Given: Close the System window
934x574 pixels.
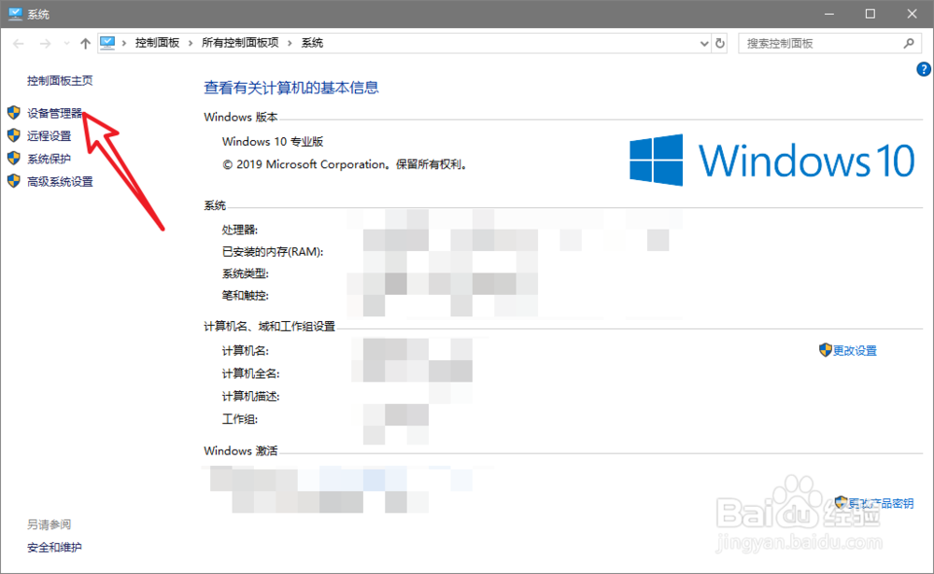Looking at the screenshot, I should coord(912,14).
